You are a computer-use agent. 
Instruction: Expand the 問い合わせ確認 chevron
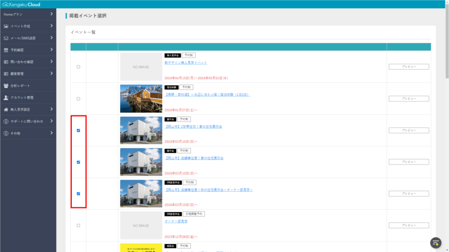point(52,61)
